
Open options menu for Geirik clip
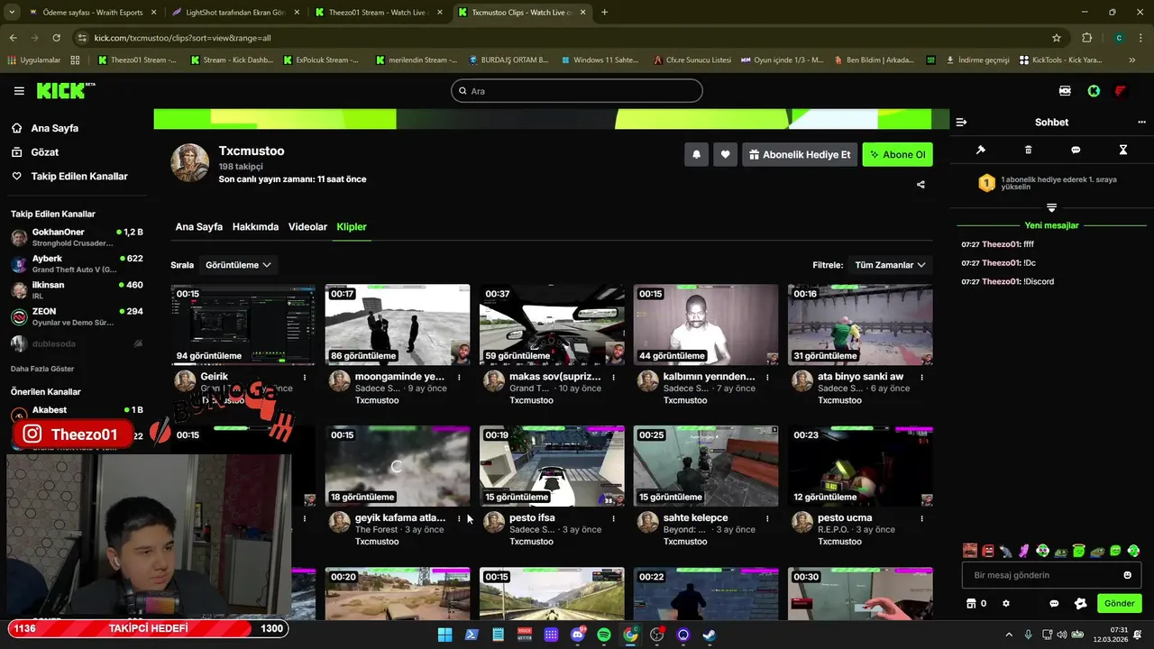tap(305, 378)
